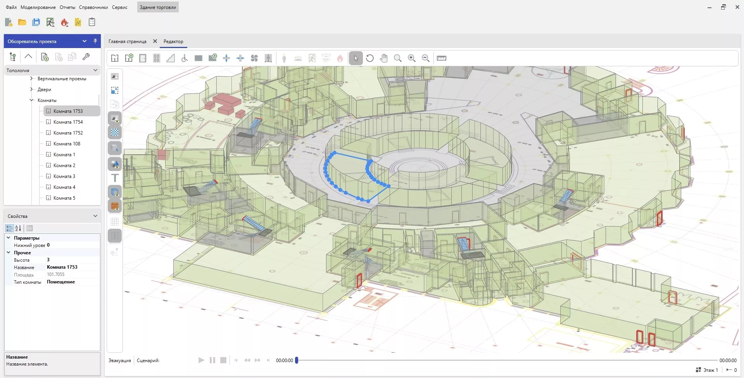Viewport: 744px width, 378px height.
Task: Click the zoom in magnifier
Action: tap(411, 58)
